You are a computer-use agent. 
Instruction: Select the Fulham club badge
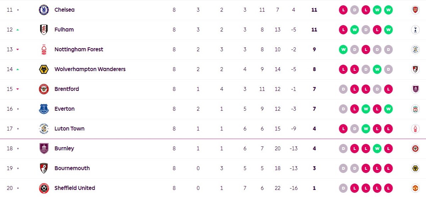44,30
